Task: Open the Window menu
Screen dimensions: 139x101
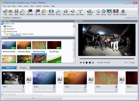Action: (x=46, y=6)
